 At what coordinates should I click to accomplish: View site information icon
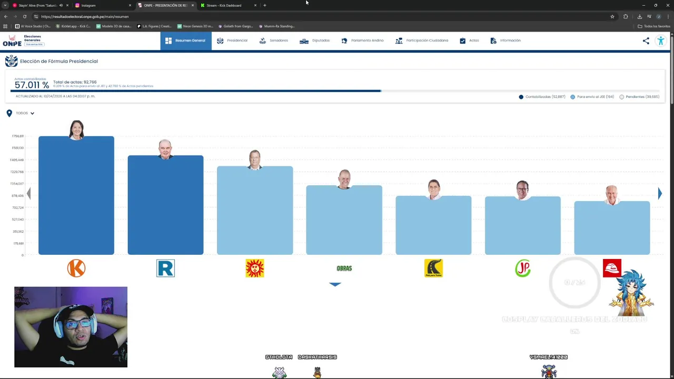click(x=36, y=16)
